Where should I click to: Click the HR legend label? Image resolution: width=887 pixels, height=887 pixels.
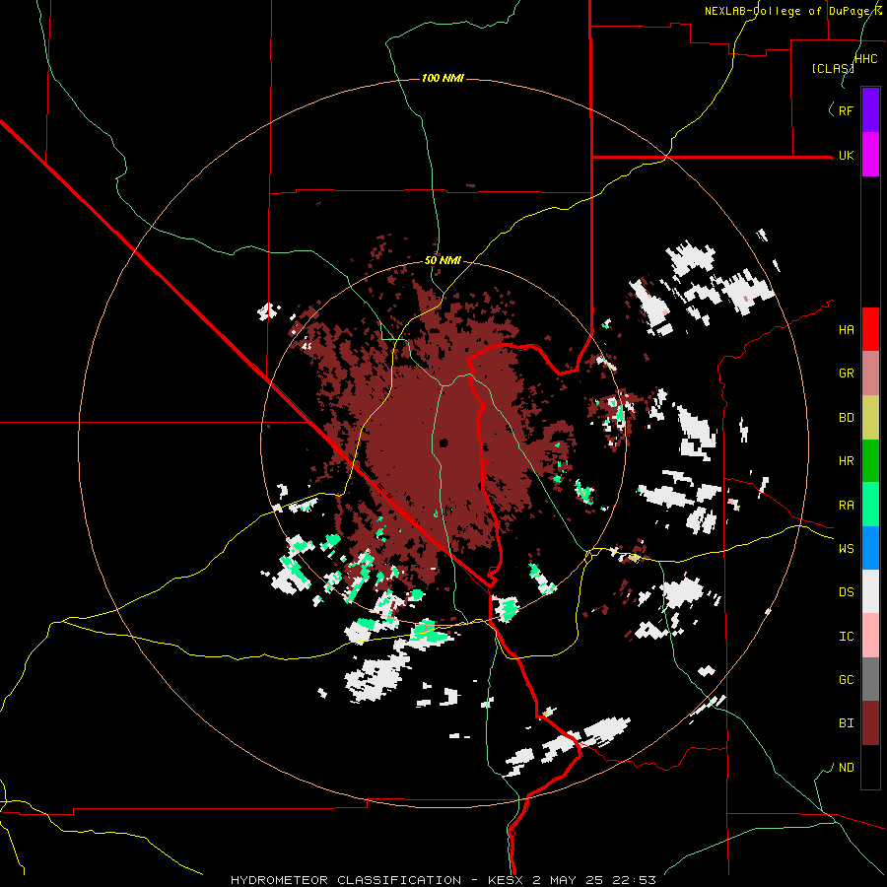tap(847, 461)
